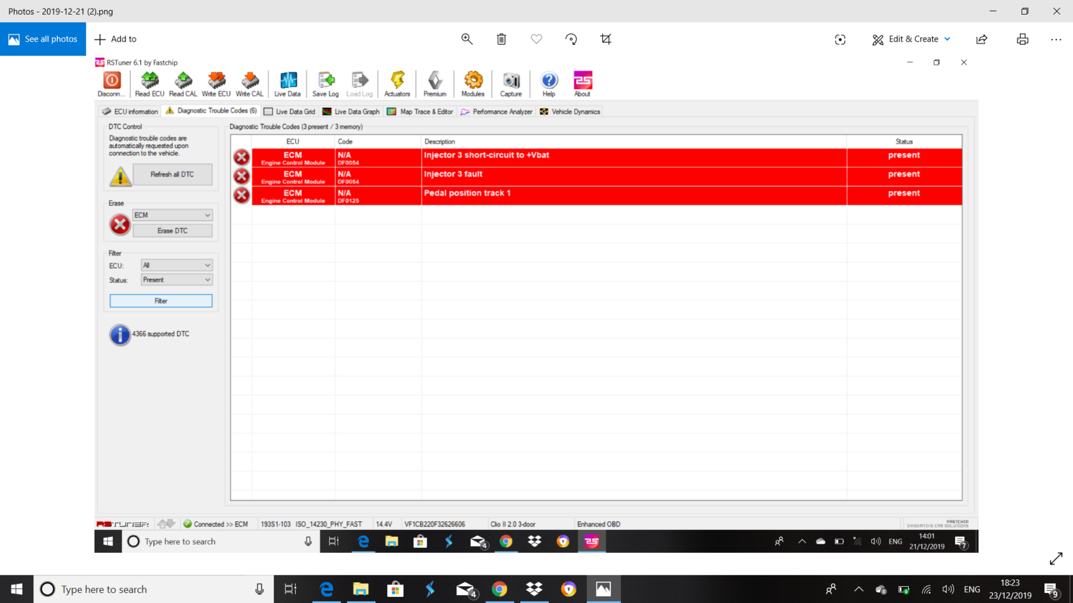
Task: Click the Read CAL toolbar icon
Action: coord(183,84)
